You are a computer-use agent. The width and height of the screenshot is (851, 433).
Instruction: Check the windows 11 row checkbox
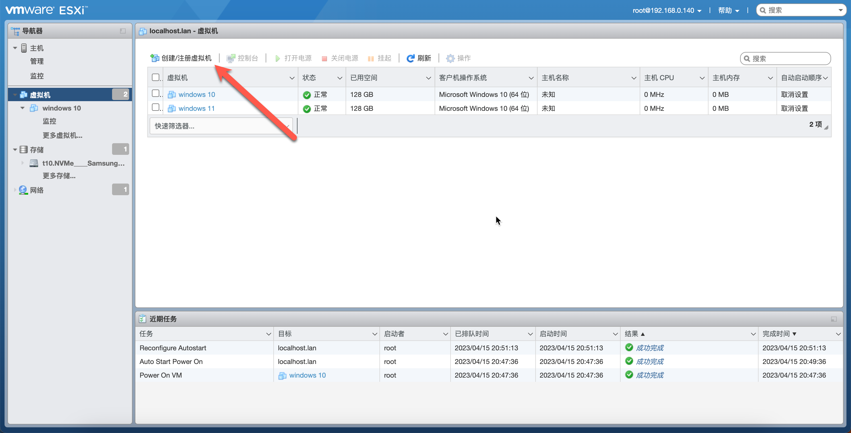click(x=155, y=108)
